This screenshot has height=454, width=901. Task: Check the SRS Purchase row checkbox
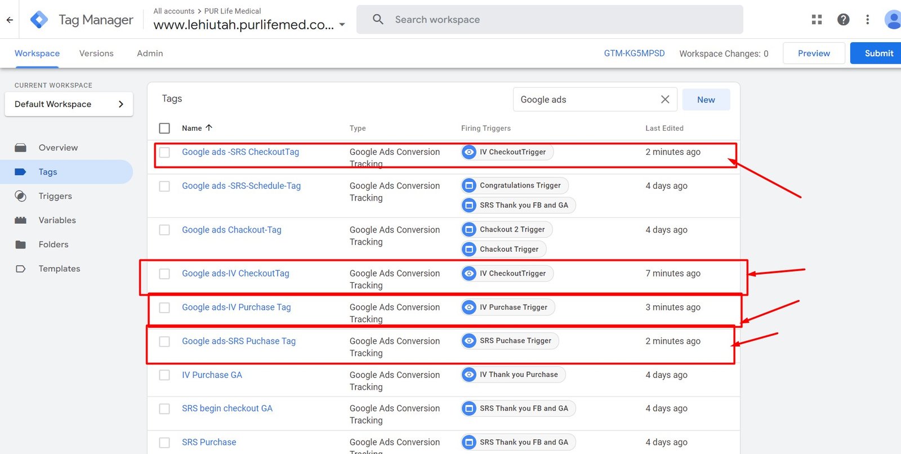pyautogui.click(x=164, y=443)
